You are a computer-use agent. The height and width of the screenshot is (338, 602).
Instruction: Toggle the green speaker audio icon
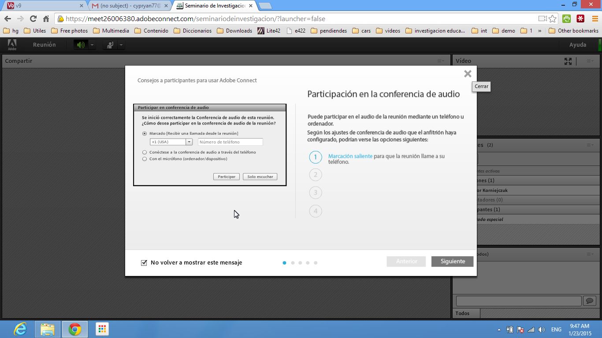(81, 45)
